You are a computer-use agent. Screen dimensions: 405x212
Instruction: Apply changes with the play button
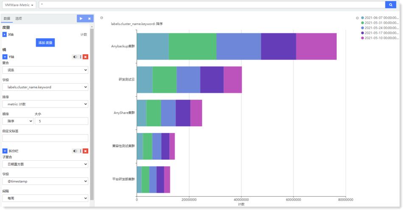(x=81, y=19)
